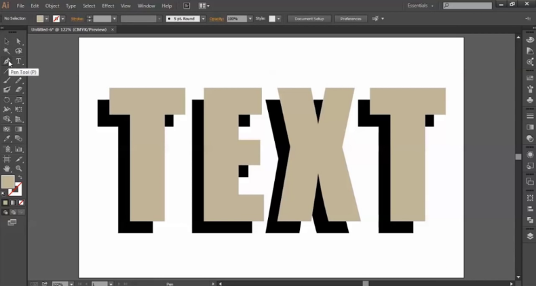Open the Symbols panel icon

(530, 100)
